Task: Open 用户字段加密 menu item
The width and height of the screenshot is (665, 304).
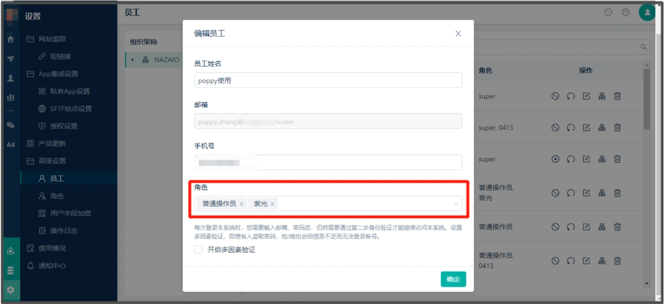Action: (70, 214)
